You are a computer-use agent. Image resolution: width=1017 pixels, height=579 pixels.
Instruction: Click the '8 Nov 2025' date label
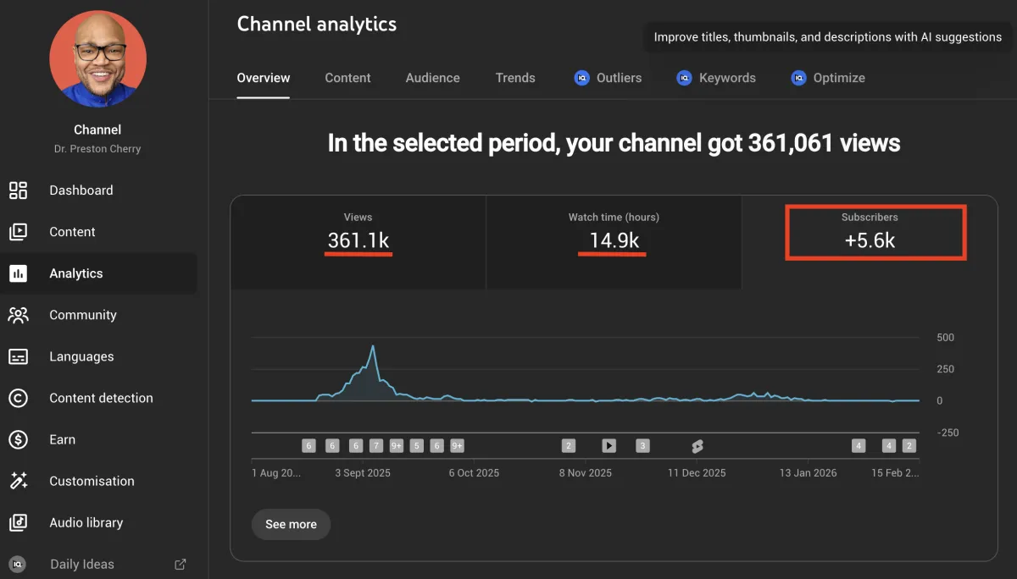586,473
